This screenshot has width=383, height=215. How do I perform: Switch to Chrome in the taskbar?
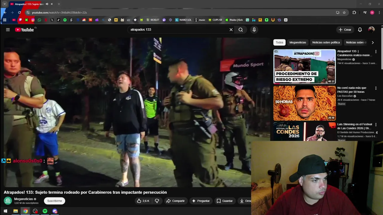[25, 211]
